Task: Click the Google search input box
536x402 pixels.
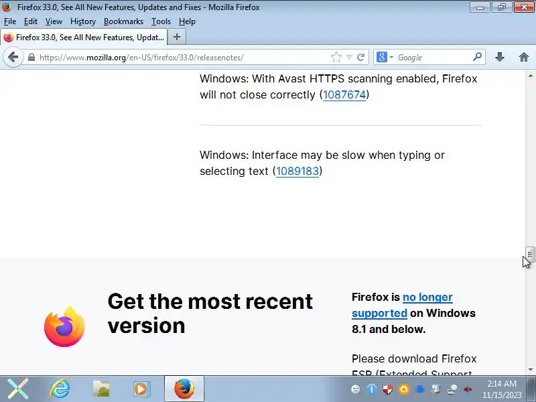Action: point(433,58)
